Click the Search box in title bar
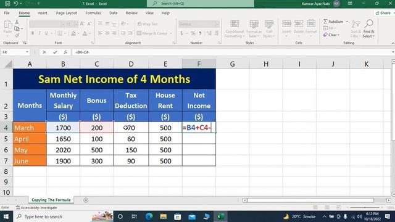Screen dimensions: 395x222 [x=201, y=4]
